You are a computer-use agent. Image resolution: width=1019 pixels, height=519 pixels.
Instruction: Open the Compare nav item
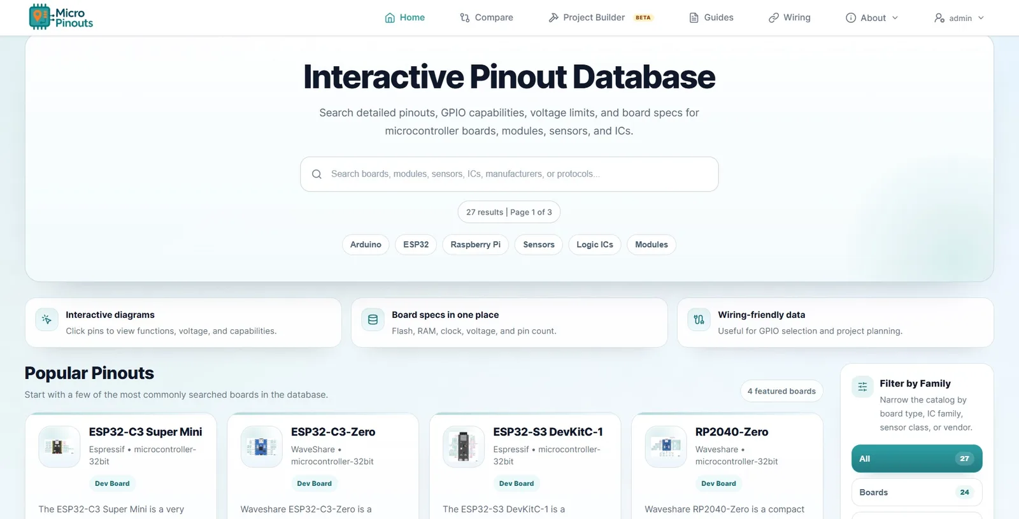click(487, 18)
